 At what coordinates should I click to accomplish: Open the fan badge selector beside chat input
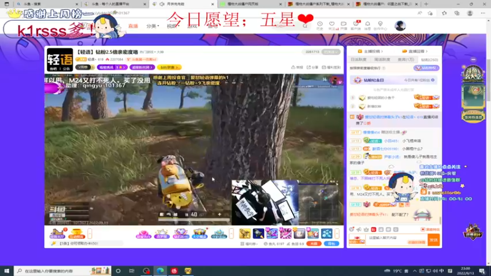click(357, 240)
